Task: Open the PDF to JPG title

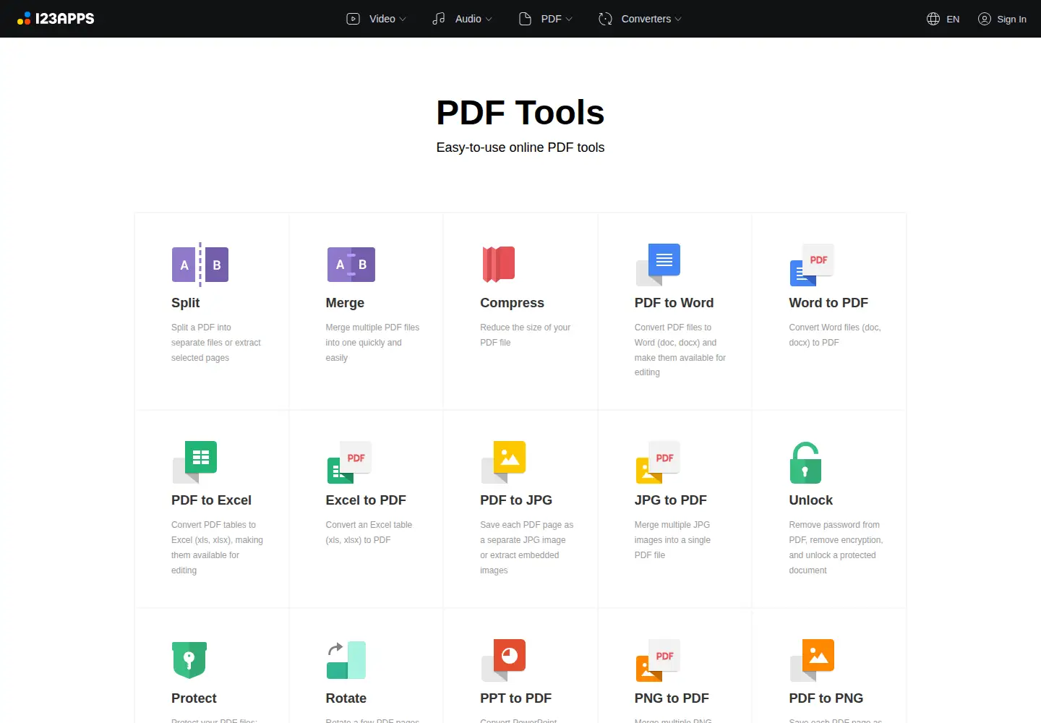Action: point(516,500)
